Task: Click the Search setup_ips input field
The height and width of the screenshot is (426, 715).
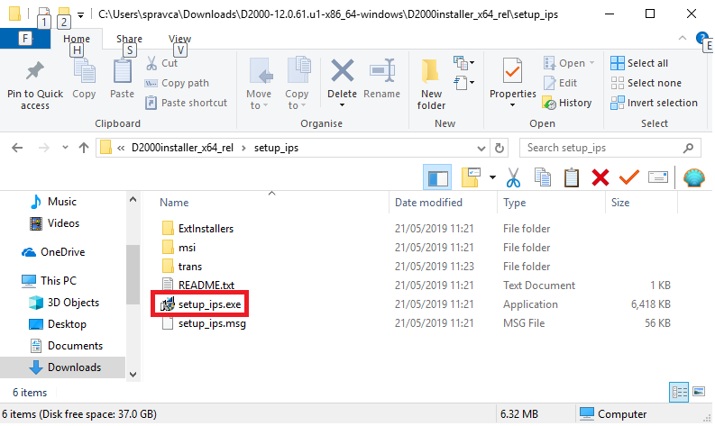Action: click(606, 148)
